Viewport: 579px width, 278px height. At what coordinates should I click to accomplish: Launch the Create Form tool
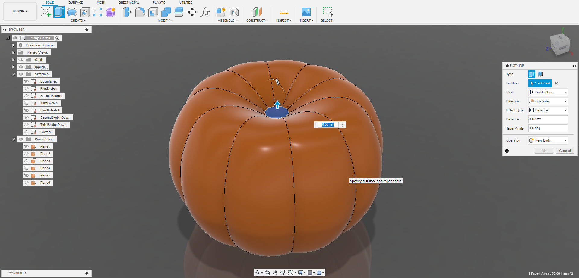111,12
